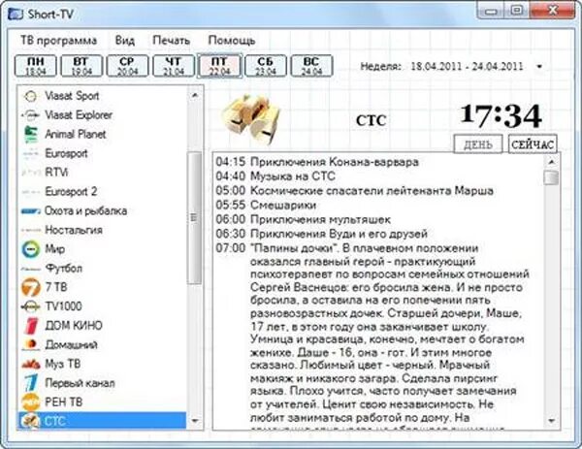Click the Муз ТВ channel logo

coord(30,364)
